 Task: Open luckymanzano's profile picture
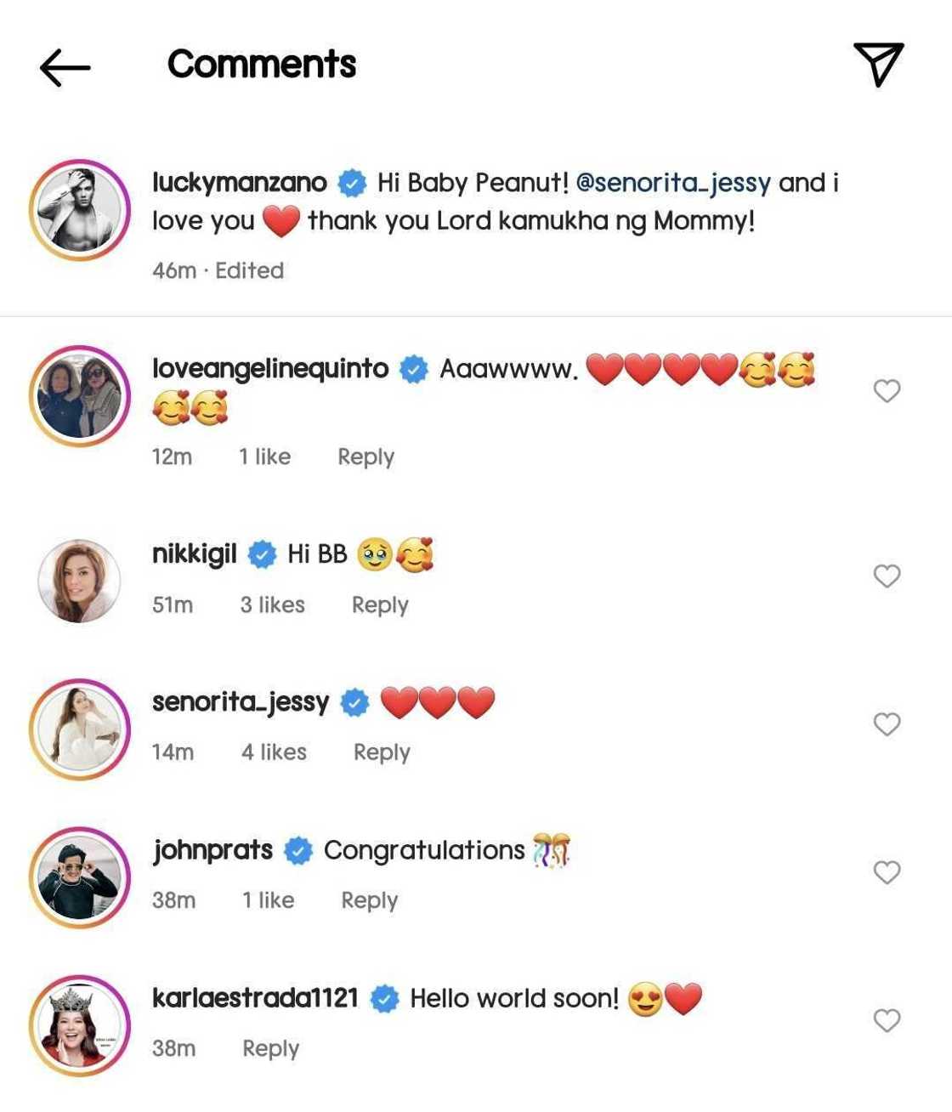[80, 209]
